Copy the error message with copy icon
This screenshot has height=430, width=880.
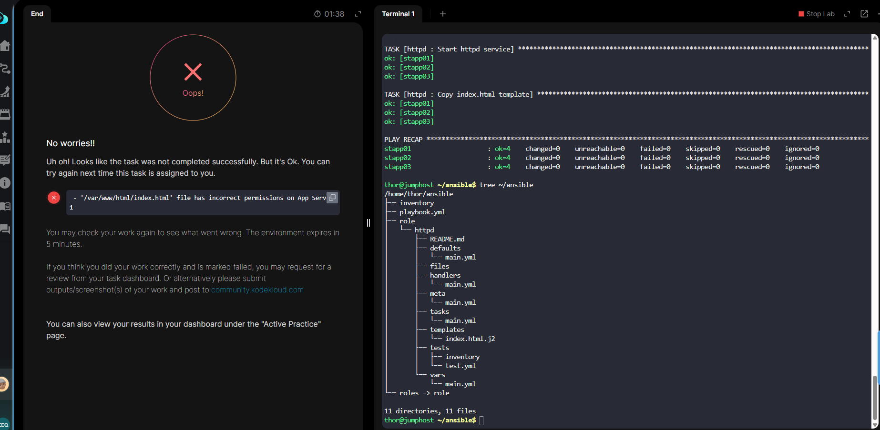pyautogui.click(x=332, y=198)
